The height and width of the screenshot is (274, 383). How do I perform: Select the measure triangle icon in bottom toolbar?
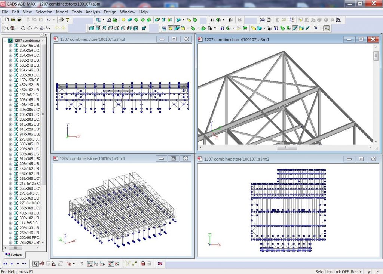tap(53, 264)
